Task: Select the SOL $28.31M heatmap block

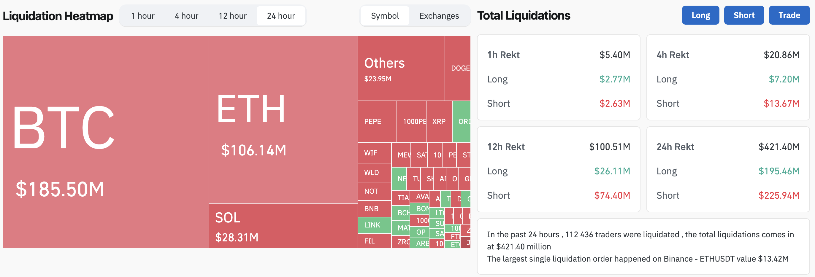Action: pos(283,226)
